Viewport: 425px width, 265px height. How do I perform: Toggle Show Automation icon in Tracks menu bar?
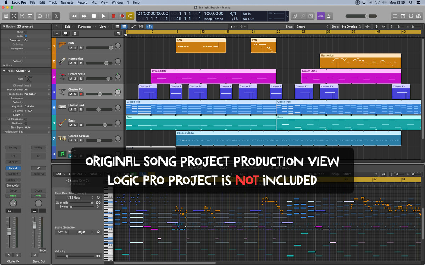(133, 26)
